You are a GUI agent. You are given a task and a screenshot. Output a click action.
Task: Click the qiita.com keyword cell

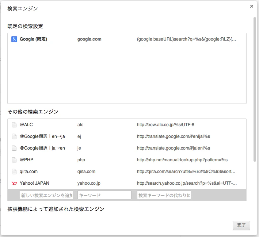(86, 172)
